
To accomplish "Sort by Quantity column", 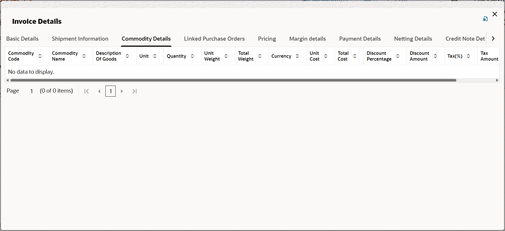I will tap(193, 56).
